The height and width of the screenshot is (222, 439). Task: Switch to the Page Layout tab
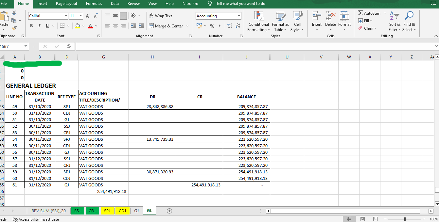(x=66, y=4)
